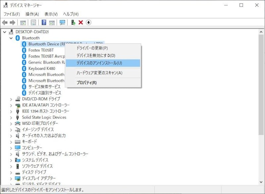Choose デバイスのアンインストール(U) from context menu
265x194 pixels.
(99, 63)
